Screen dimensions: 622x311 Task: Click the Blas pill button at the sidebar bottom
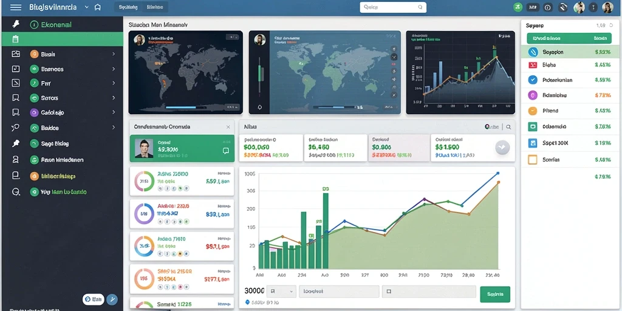93,299
